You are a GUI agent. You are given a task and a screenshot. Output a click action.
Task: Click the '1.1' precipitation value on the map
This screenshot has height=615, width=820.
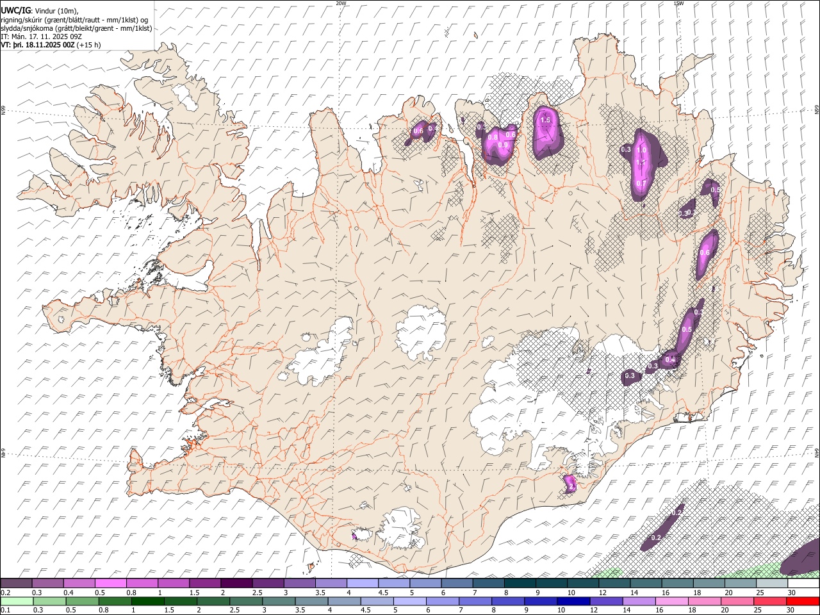[x=641, y=163]
